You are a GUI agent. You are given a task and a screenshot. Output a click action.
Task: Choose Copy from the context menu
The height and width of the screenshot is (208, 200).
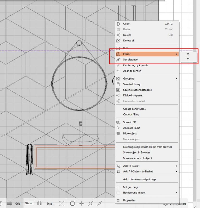[x=126, y=24]
